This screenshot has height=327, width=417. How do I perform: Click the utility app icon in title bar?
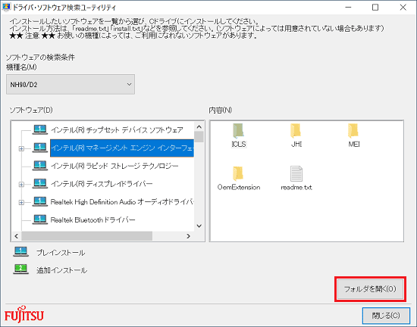click(6, 7)
